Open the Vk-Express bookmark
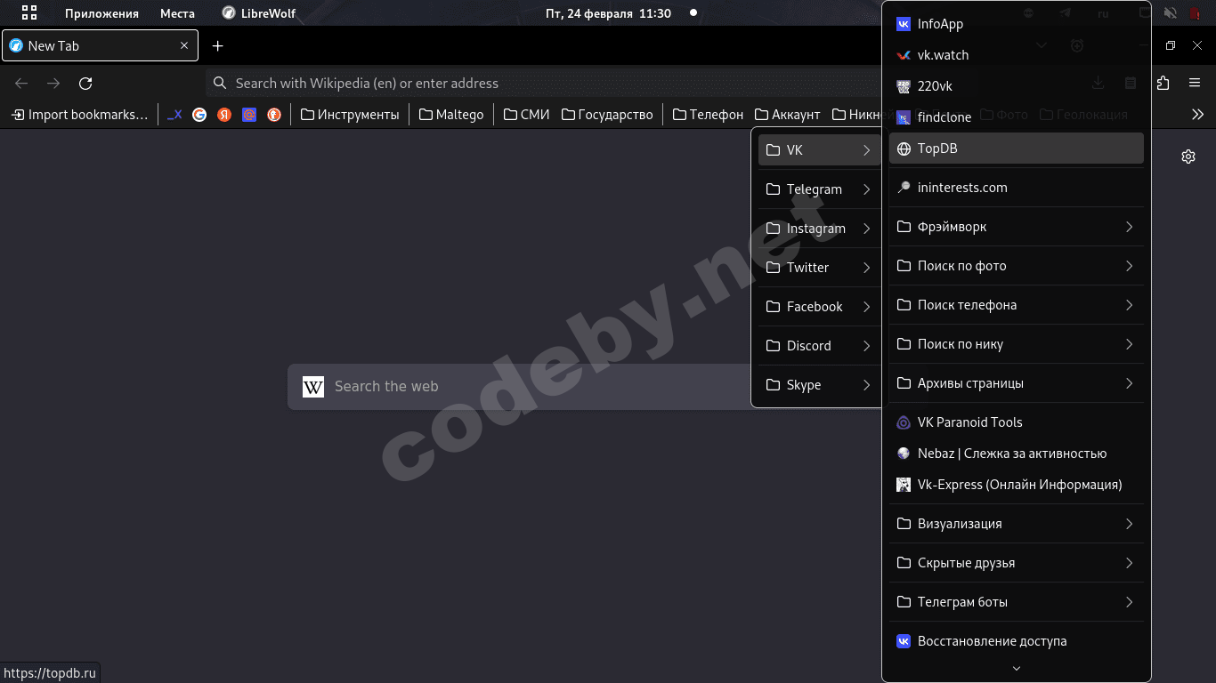Image resolution: width=1216 pixels, height=683 pixels. coord(1016,485)
